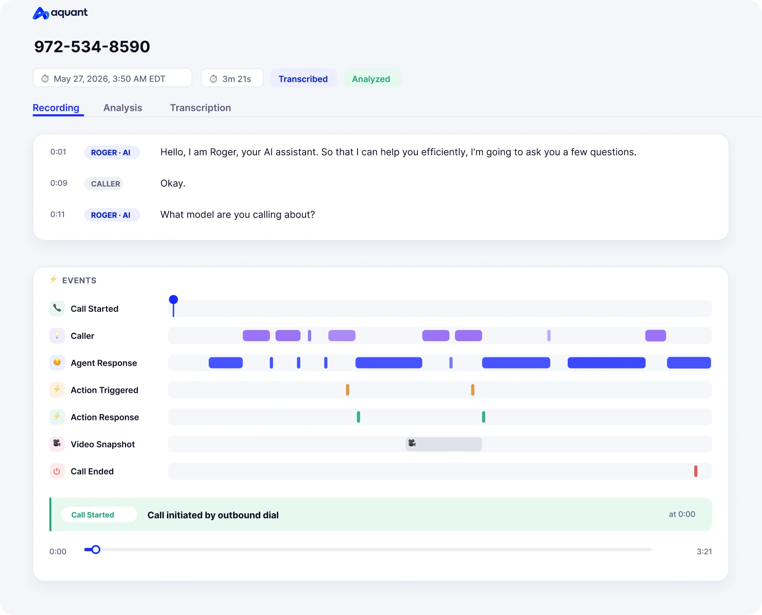Click the second orange Action Triggered marker
This screenshot has width=762, height=615.
[x=473, y=390]
